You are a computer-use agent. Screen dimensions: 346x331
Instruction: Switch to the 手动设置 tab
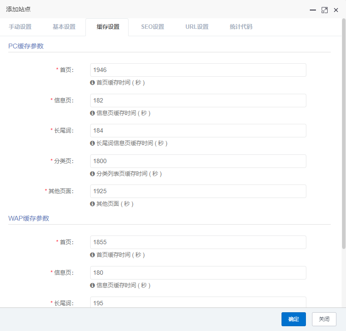(x=20, y=27)
